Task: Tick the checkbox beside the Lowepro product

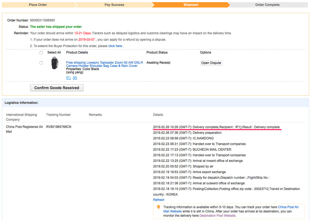Action: (41, 63)
